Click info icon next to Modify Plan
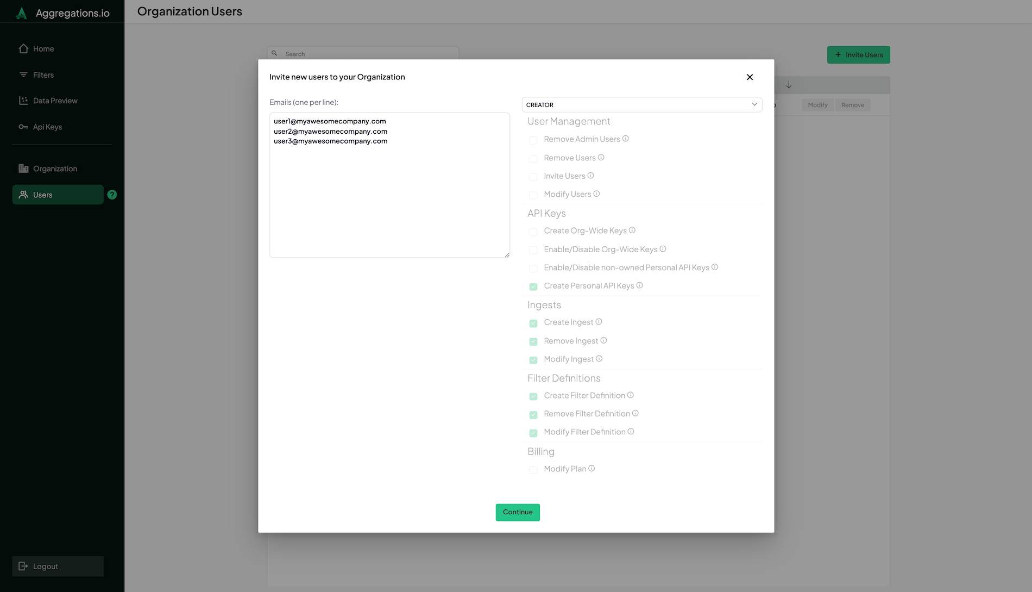This screenshot has height=592, width=1032. click(x=591, y=469)
